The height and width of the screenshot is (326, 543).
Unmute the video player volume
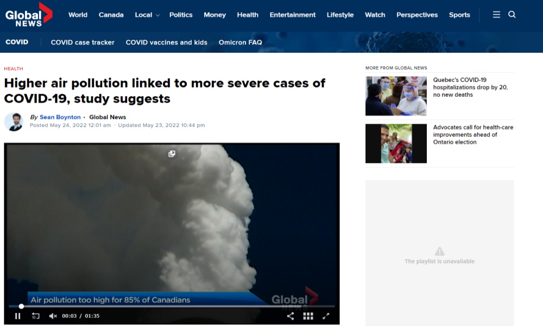53,316
